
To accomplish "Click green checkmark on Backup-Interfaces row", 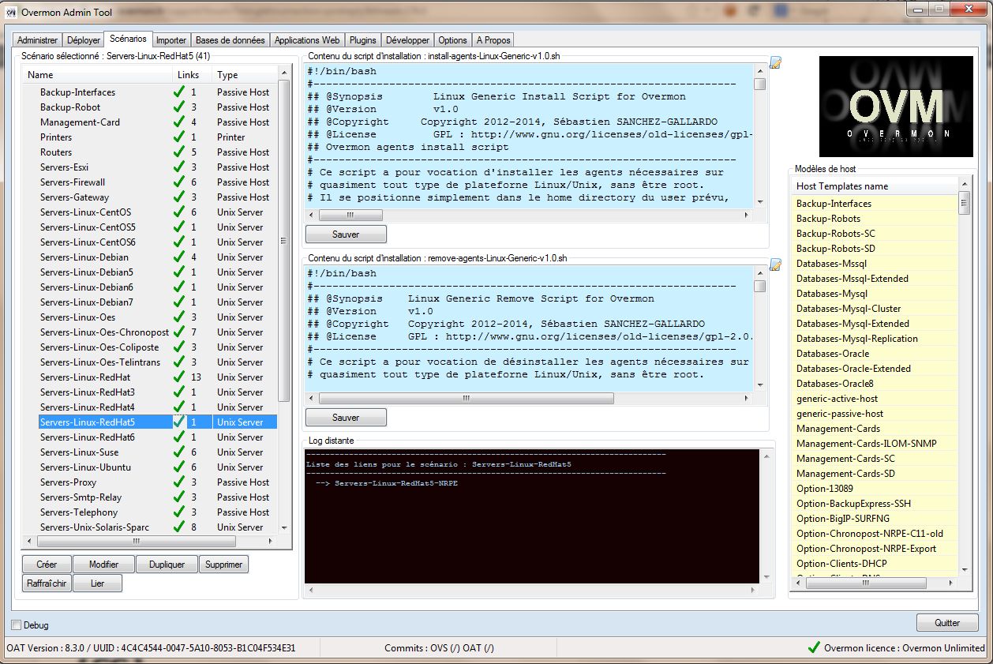I will 179,92.
